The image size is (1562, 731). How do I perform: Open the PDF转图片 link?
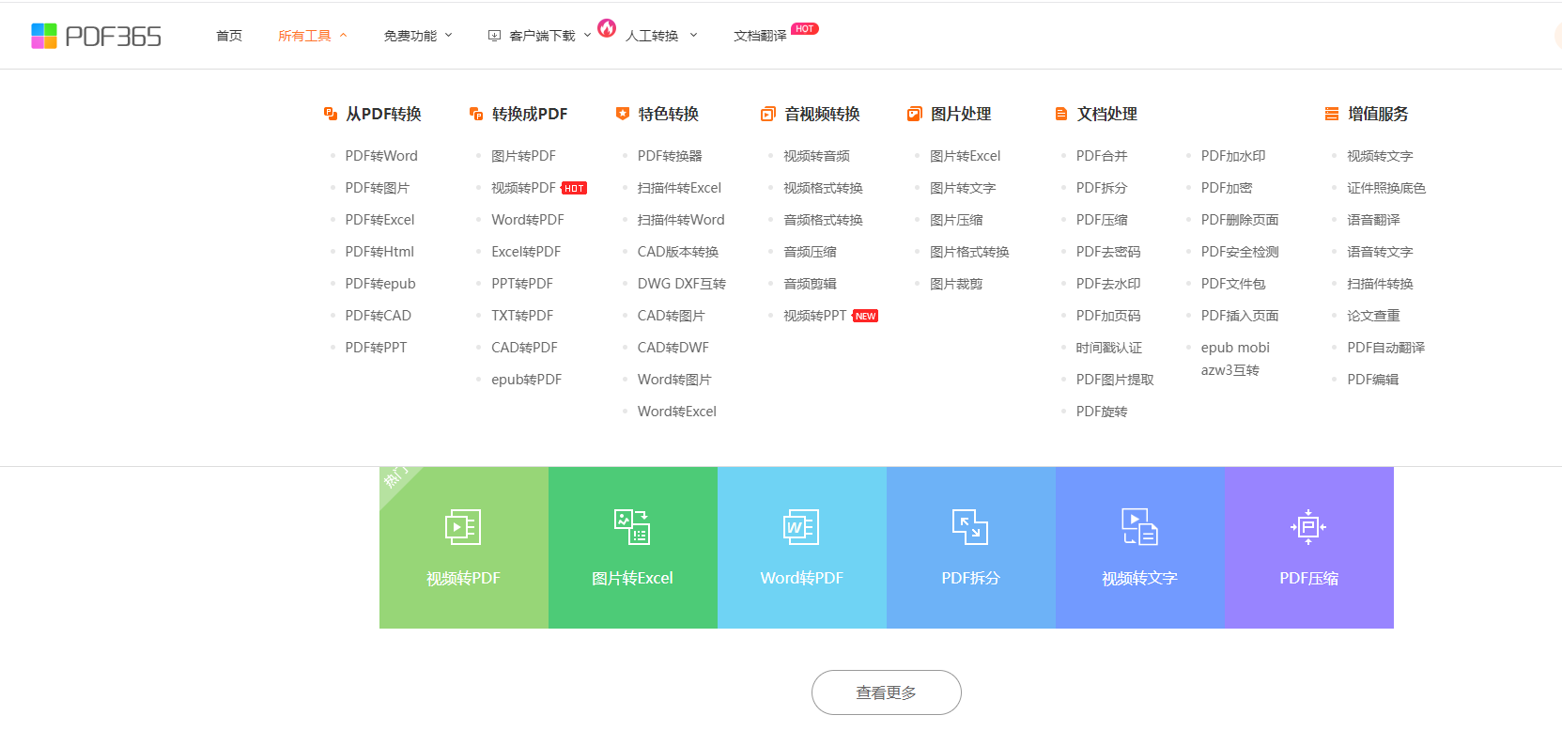pos(378,188)
